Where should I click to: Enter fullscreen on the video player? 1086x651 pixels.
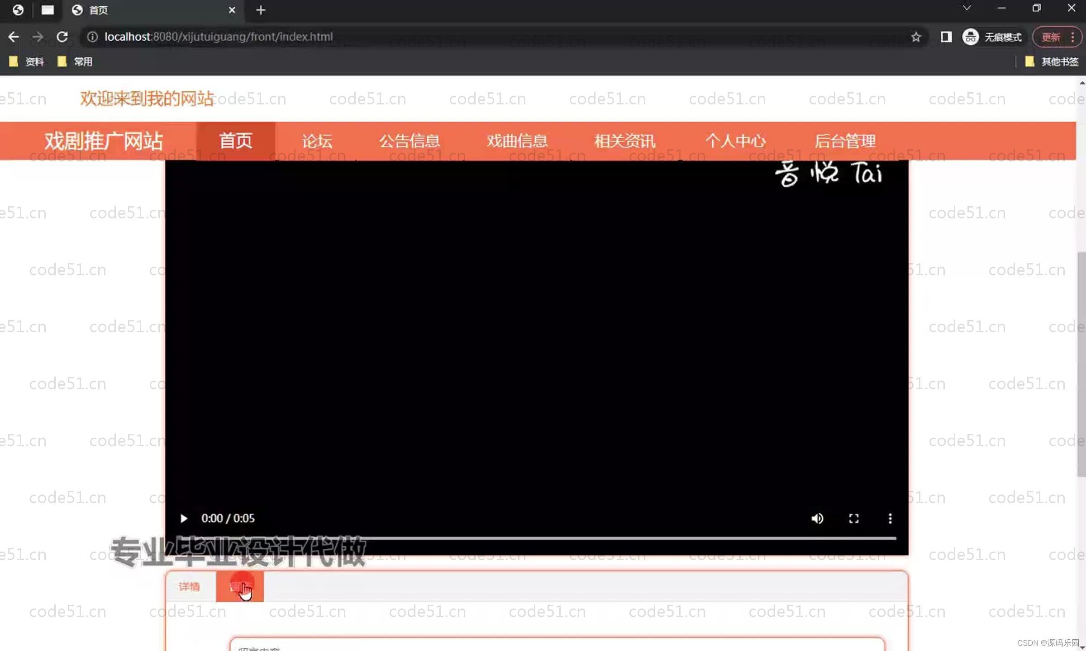(x=853, y=518)
